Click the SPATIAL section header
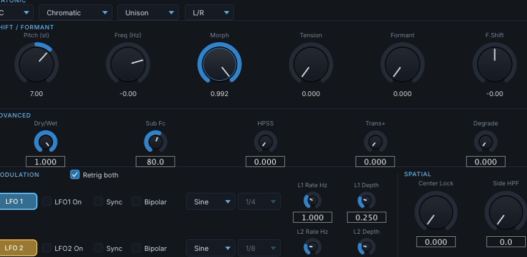Image resolution: width=527 pixels, height=257 pixels. (x=417, y=174)
